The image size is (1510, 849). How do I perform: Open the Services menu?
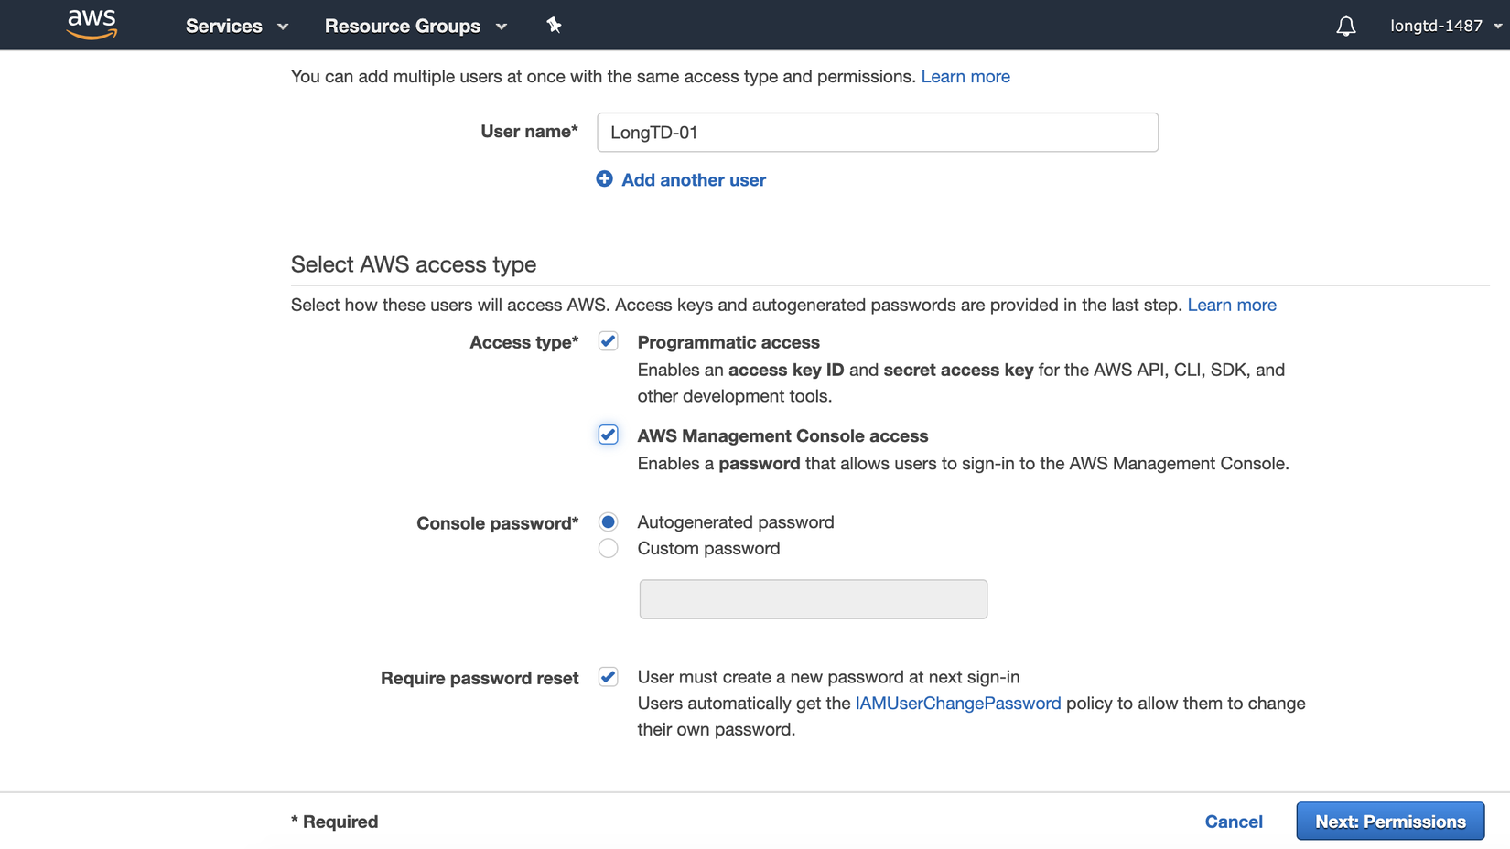224,26
